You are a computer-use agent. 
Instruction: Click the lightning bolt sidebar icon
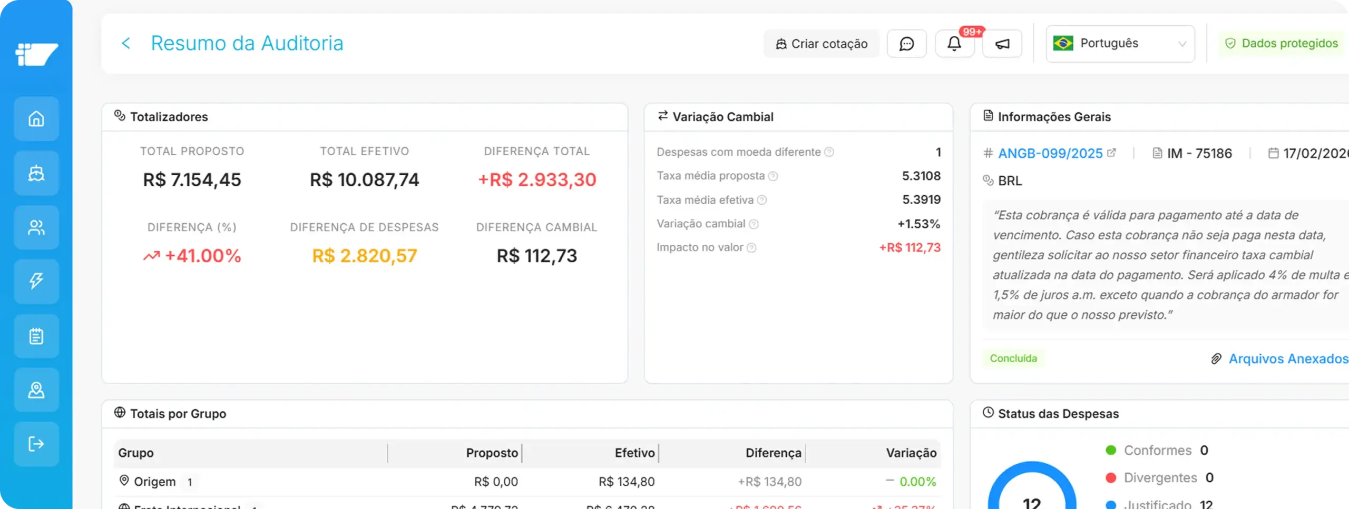click(x=36, y=281)
